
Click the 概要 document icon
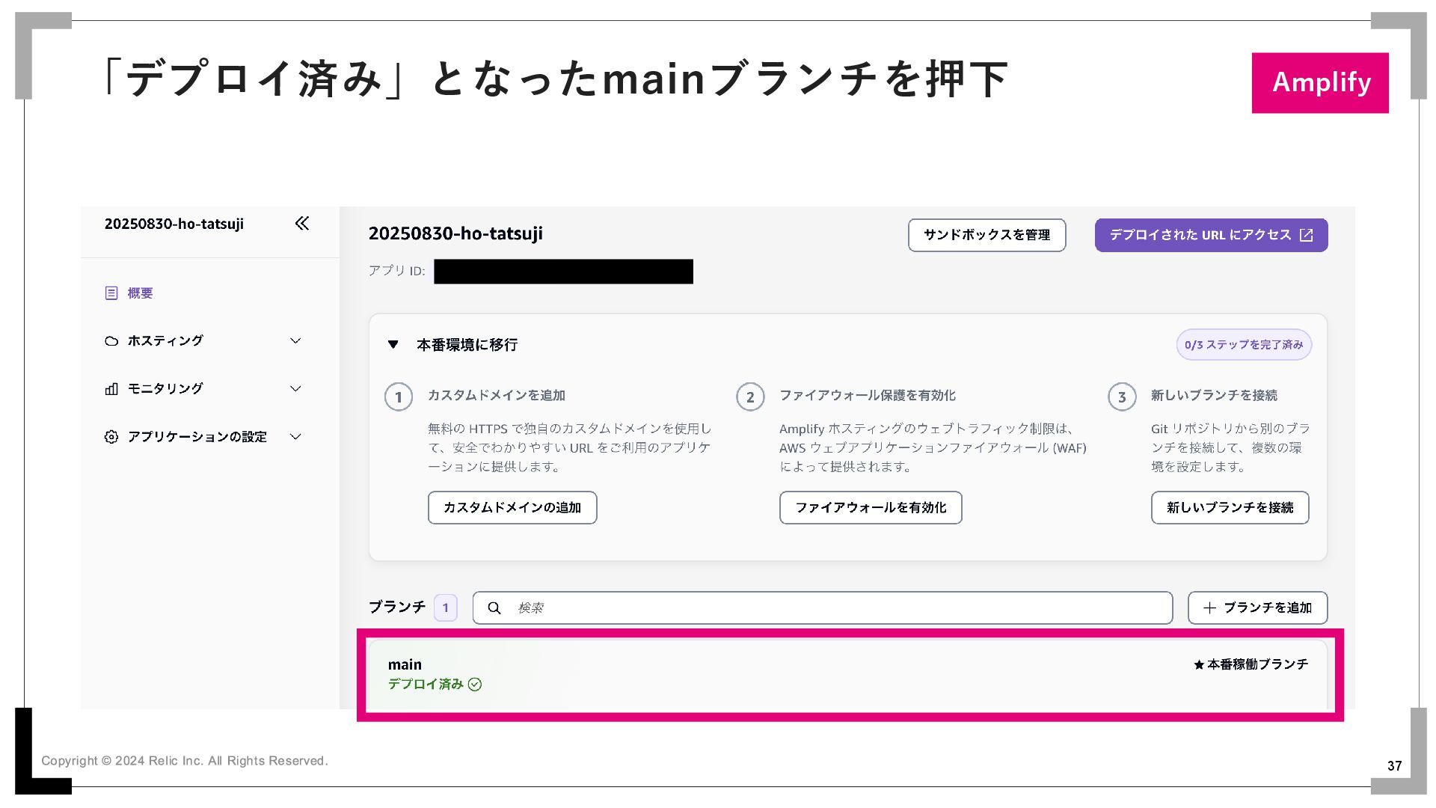111,293
